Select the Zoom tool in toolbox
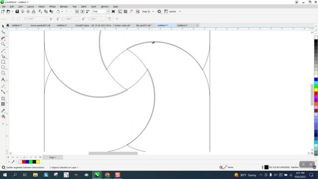The image size is (318, 179). pos(3,44)
